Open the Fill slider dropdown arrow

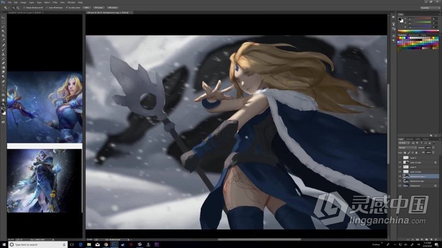pyautogui.click(x=433, y=152)
